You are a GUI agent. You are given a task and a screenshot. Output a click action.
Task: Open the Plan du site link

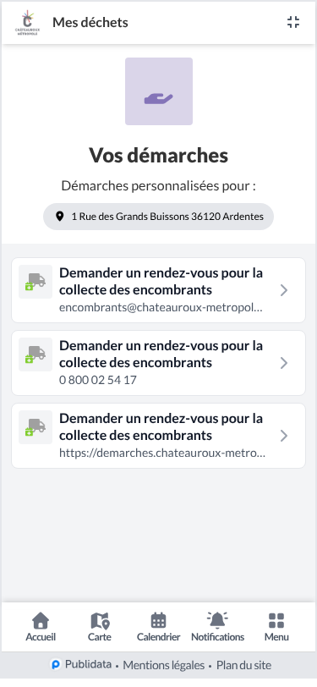[x=244, y=666]
